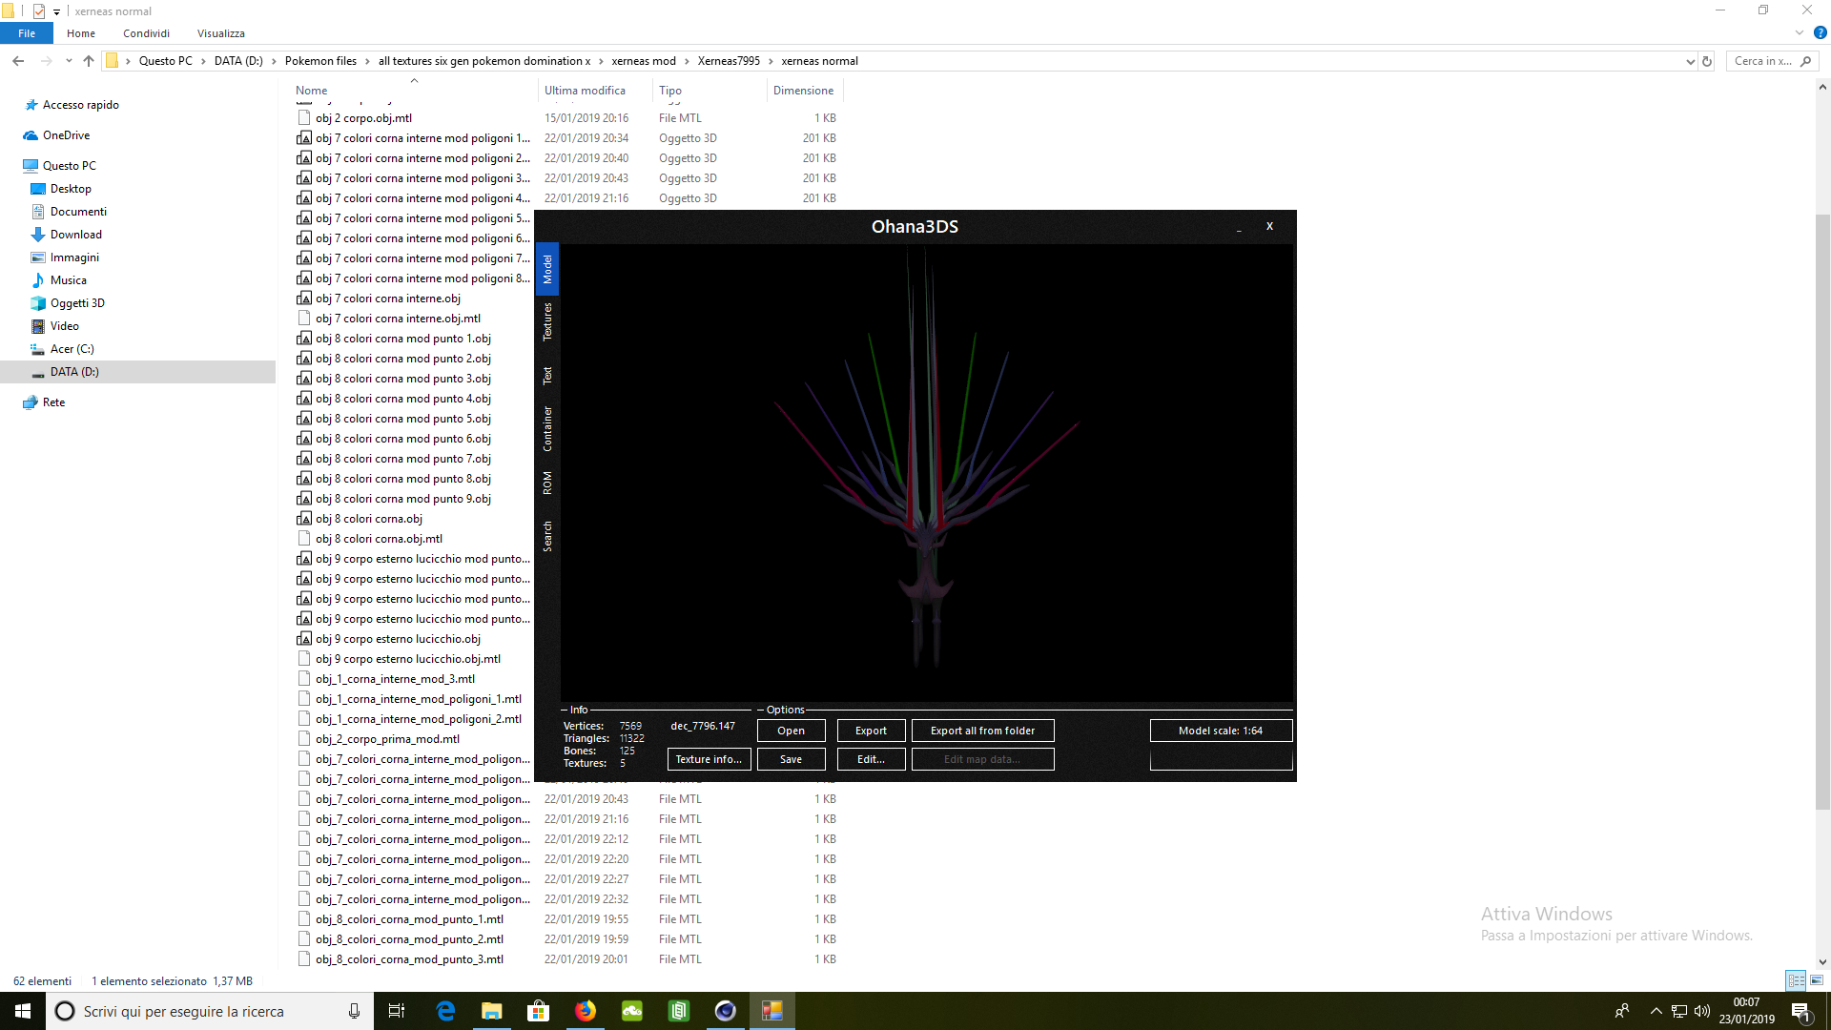Open Firefox from taskbar
The width and height of the screenshot is (1831, 1030).
[x=586, y=1011]
